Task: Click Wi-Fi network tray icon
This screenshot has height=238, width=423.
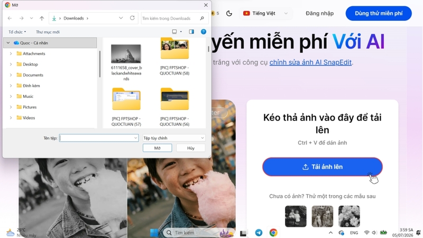Action: pyautogui.click(x=366, y=233)
